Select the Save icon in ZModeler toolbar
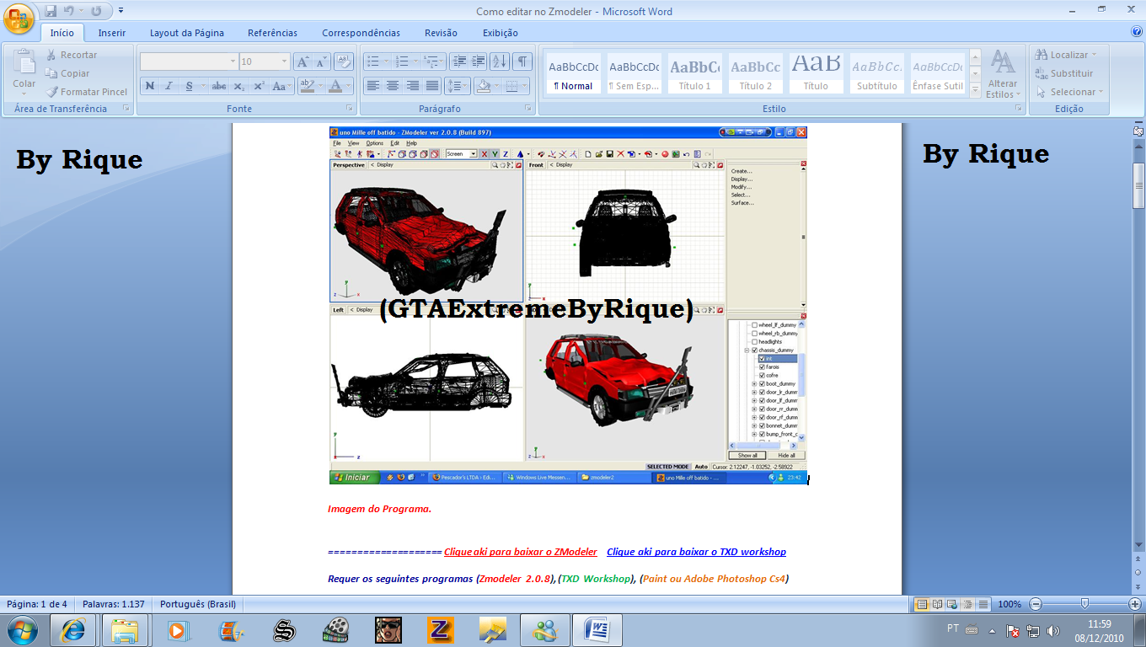This screenshot has width=1146, height=647. [609, 153]
